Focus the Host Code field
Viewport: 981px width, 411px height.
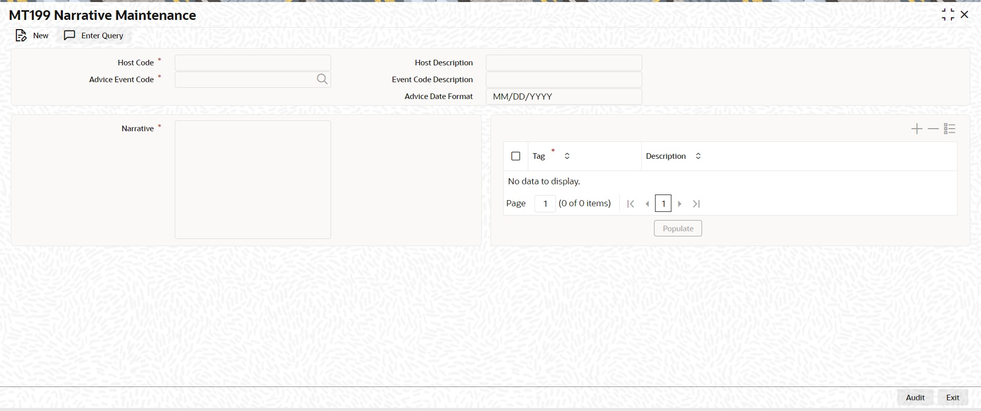click(253, 63)
